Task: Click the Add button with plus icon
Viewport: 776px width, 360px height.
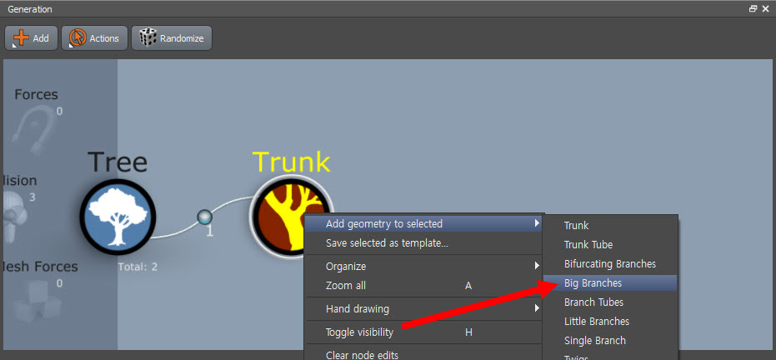Action: pyautogui.click(x=31, y=38)
